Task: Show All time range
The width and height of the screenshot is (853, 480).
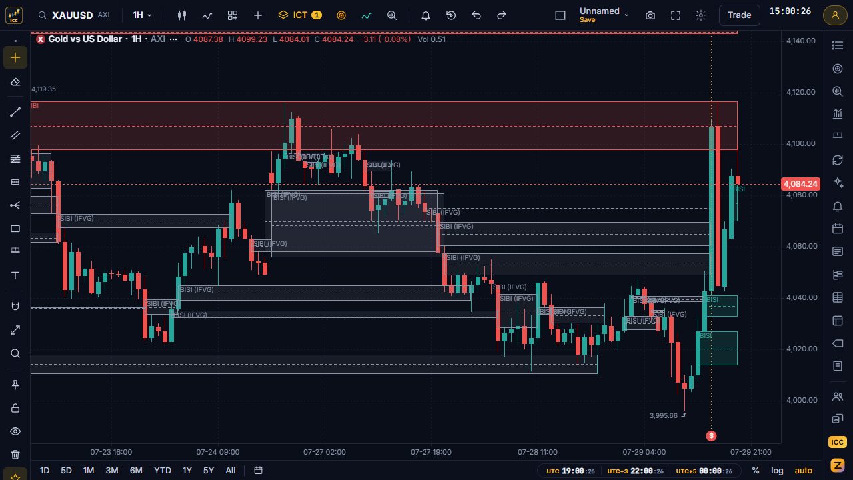Action: (x=231, y=470)
